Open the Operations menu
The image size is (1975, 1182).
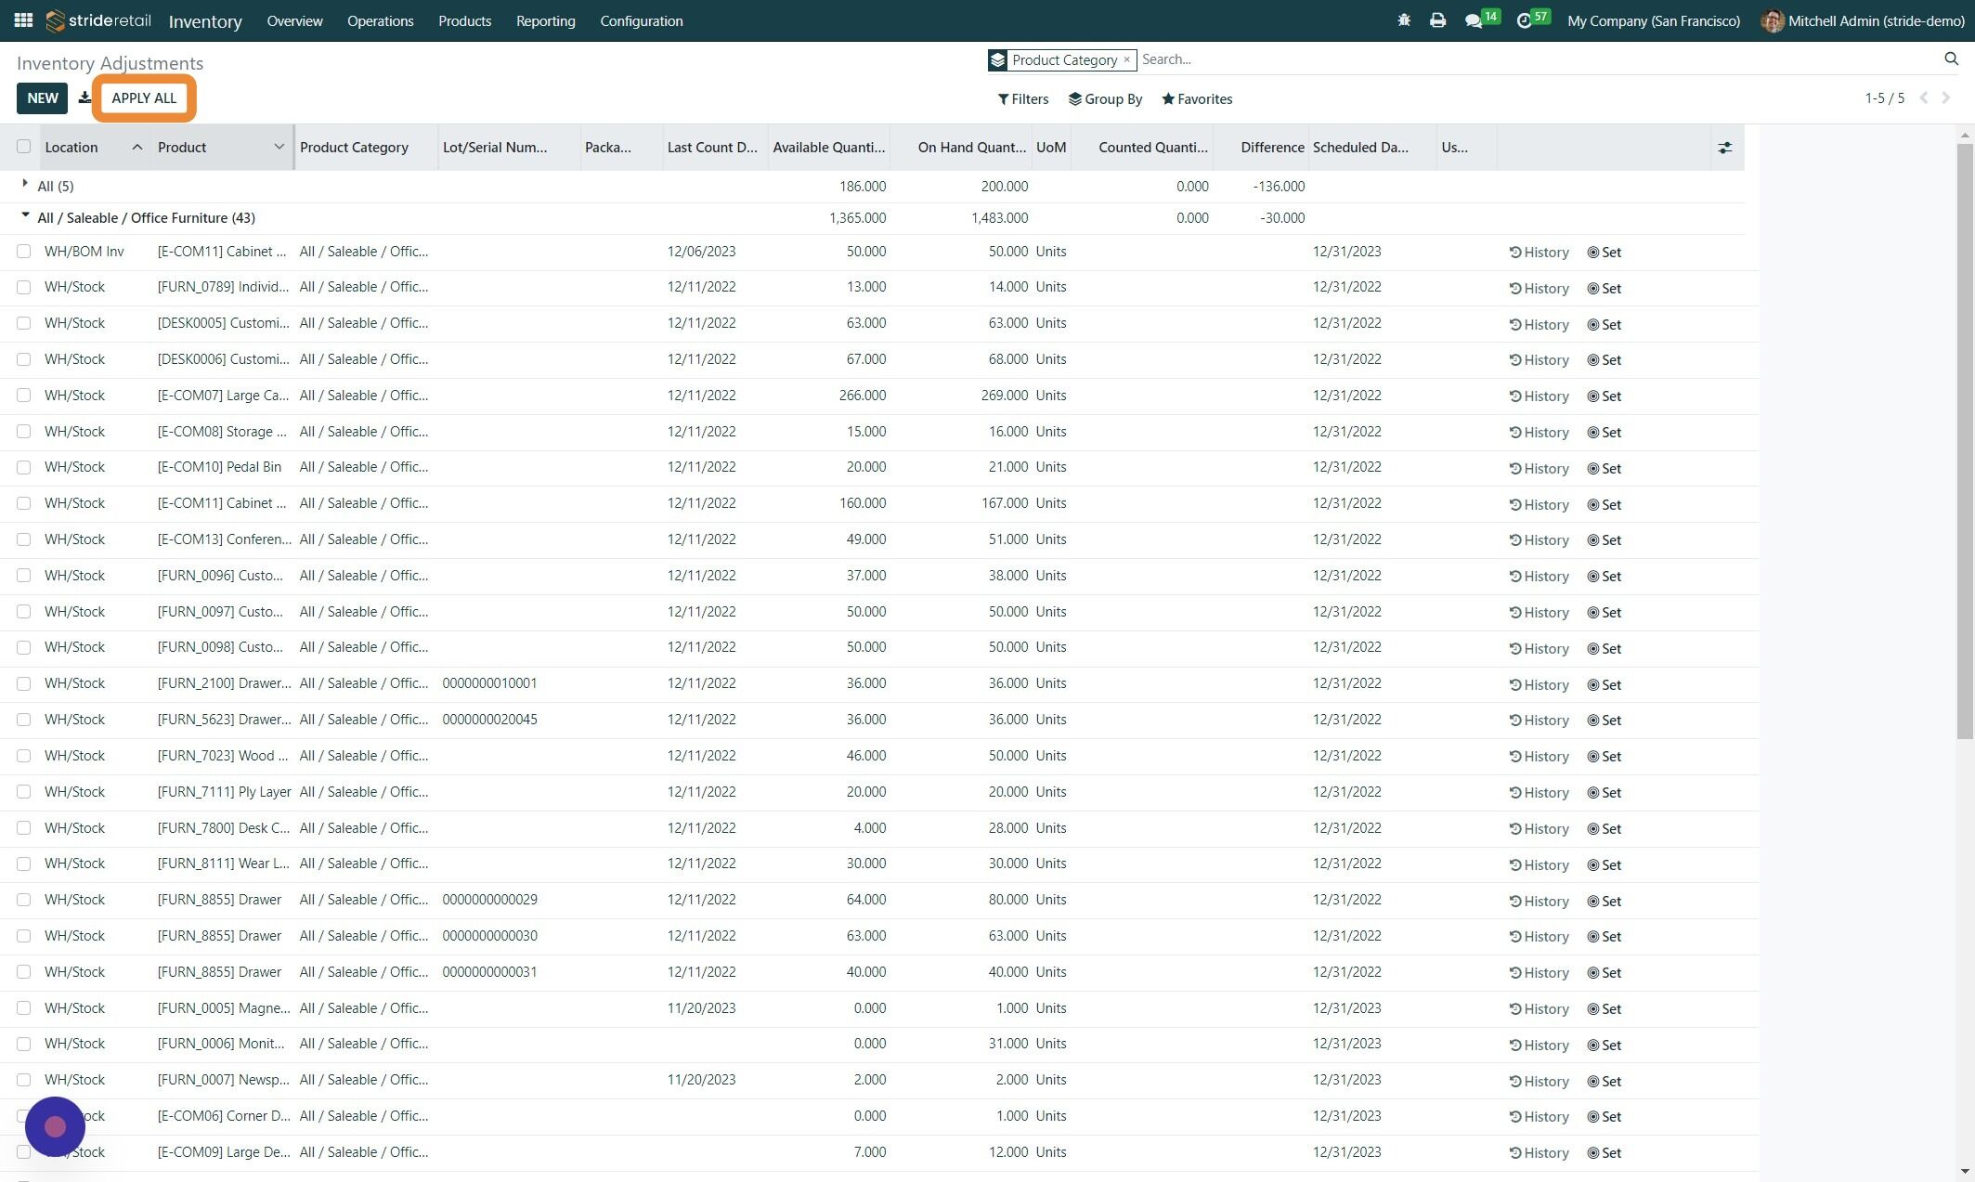pos(380,20)
